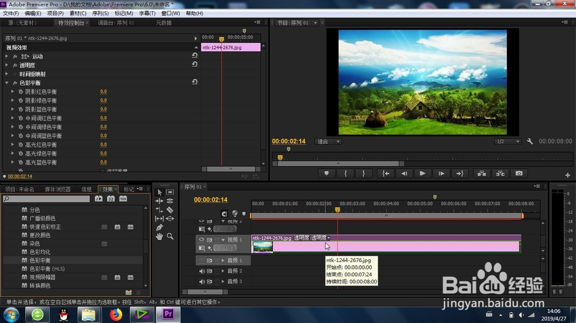The image size is (576, 323).
Task: Mute 音频 2 track speaker
Action: (202, 271)
